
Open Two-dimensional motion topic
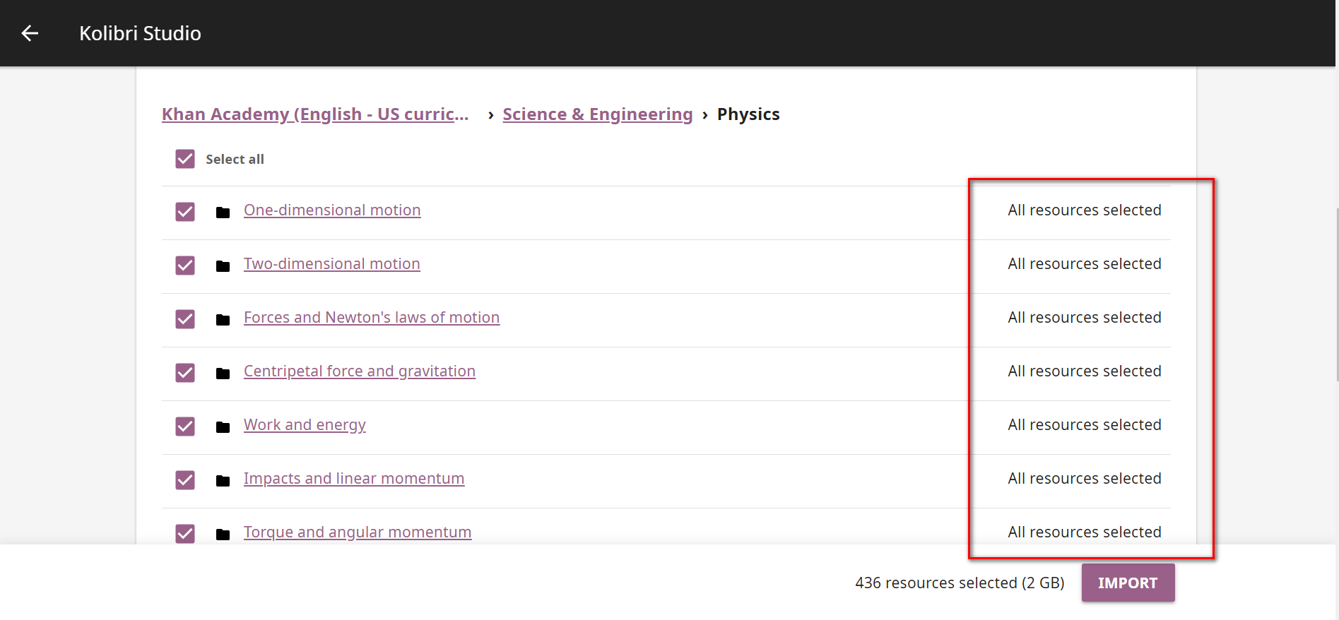coord(331,264)
